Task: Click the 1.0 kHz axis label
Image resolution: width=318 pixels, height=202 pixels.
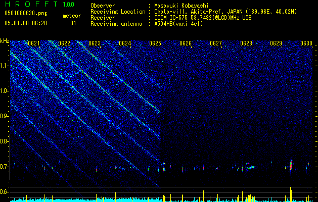Action: point(4,91)
